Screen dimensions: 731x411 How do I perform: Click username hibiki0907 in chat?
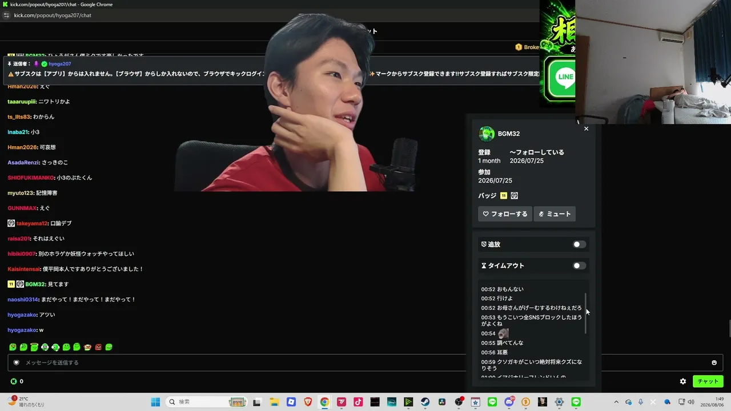coord(22,254)
